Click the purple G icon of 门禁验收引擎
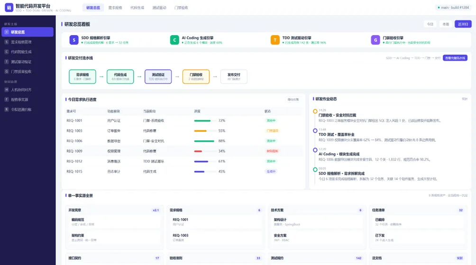The width and height of the screenshot is (476, 265). click(375, 40)
